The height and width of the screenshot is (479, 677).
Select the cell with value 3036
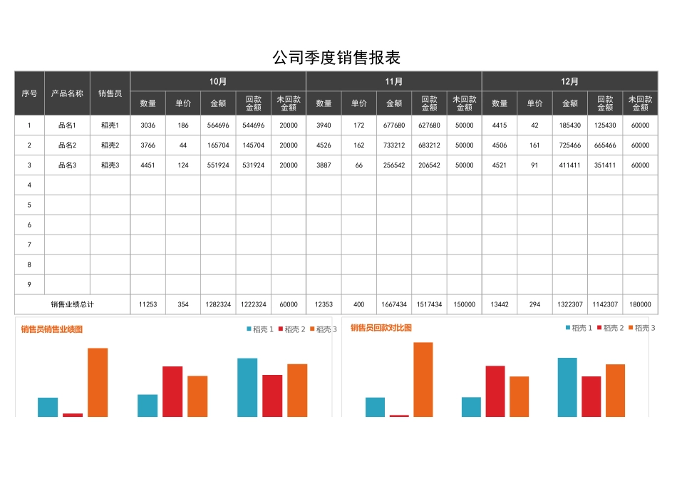pyautogui.click(x=147, y=125)
